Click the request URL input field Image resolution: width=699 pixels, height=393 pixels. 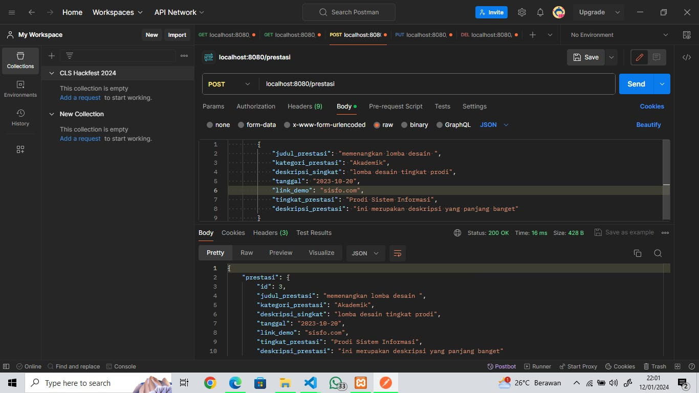(435, 84)
